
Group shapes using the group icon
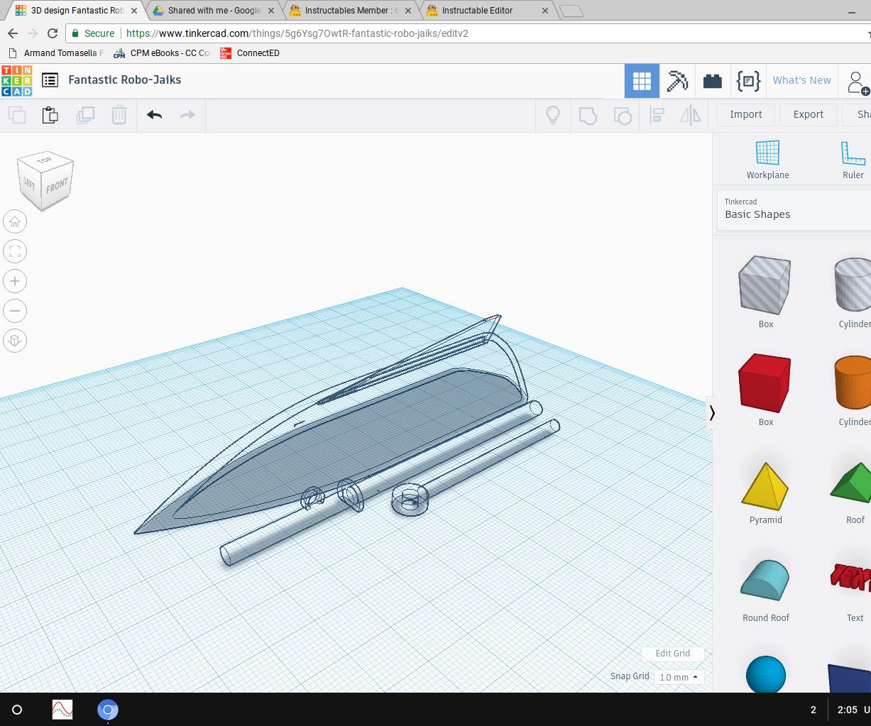coord(587,115)
